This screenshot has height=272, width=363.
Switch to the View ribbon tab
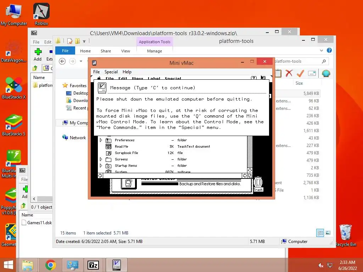tap(125, 51)
